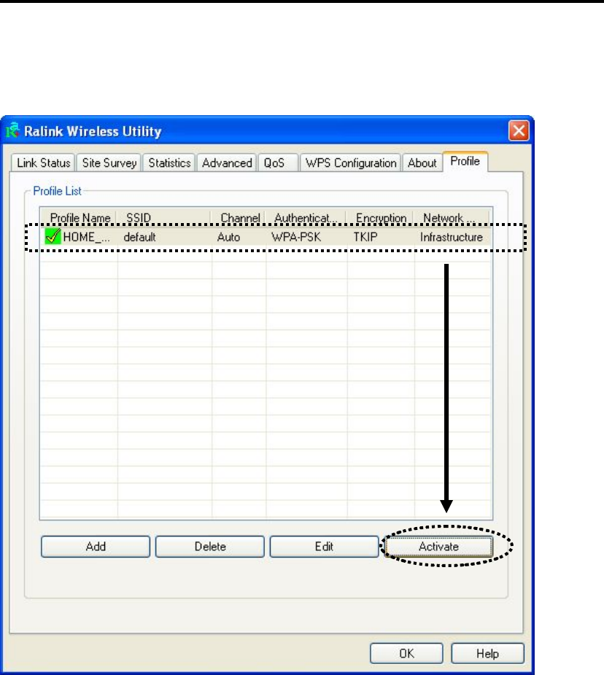The width and height of the screenshot is (604, 675).
Task: Click the Add profile button
Action: tap(96, 546)
